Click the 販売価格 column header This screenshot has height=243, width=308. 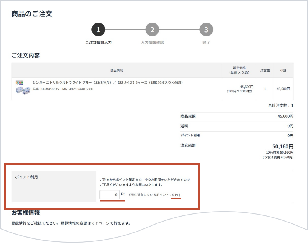(239, 71)
